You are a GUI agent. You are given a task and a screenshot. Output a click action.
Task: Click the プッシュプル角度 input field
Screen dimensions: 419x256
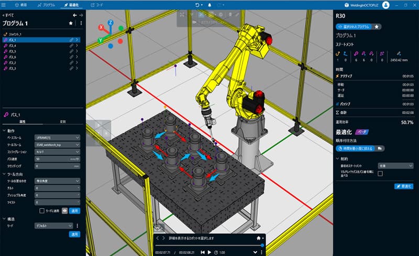click(x=57, y=195)
